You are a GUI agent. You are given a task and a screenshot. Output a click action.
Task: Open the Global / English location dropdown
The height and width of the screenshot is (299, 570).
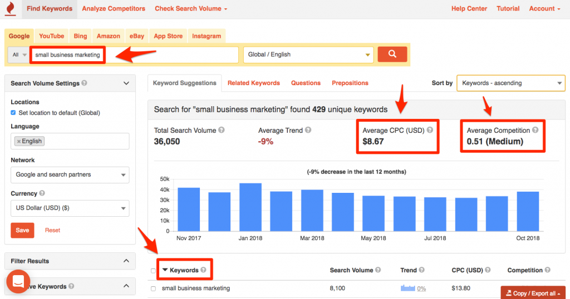click(x=308, y=54)
